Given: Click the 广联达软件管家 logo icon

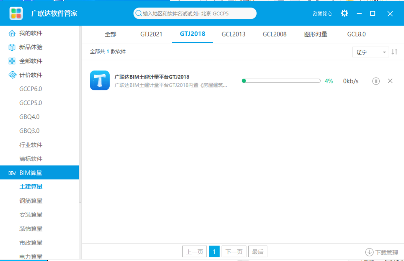Looking at the screenshot, I should pos(16,13).
